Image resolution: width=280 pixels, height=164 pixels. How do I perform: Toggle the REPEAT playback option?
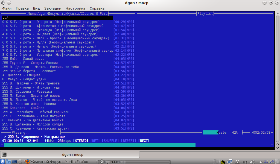128,140
